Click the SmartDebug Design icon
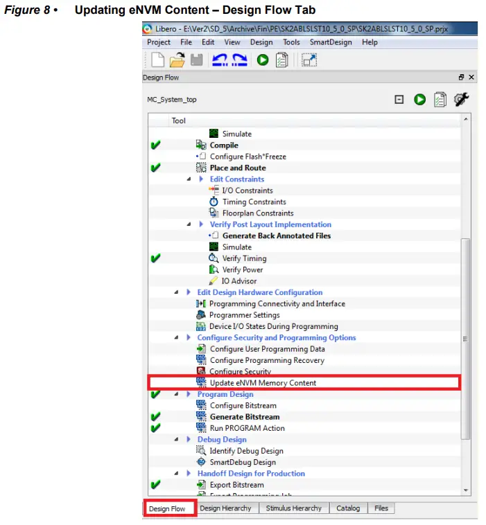The image size is (486, 525). (x=201, y=462)
